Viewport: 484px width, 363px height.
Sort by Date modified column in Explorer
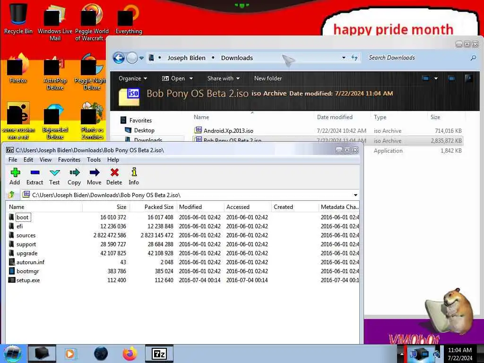coord(335,117)
